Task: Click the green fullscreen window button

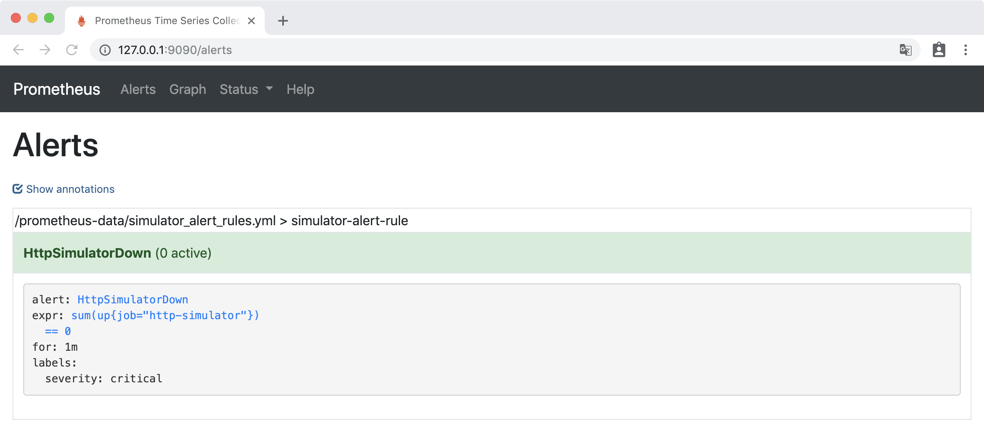Action: click(x=49, y=18)
